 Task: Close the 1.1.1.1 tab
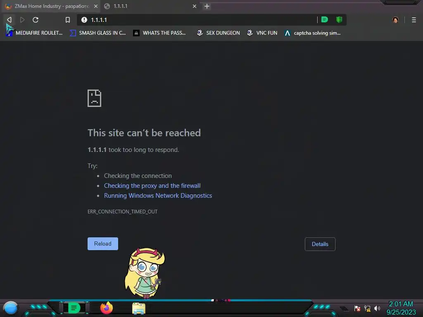(195, 6)
